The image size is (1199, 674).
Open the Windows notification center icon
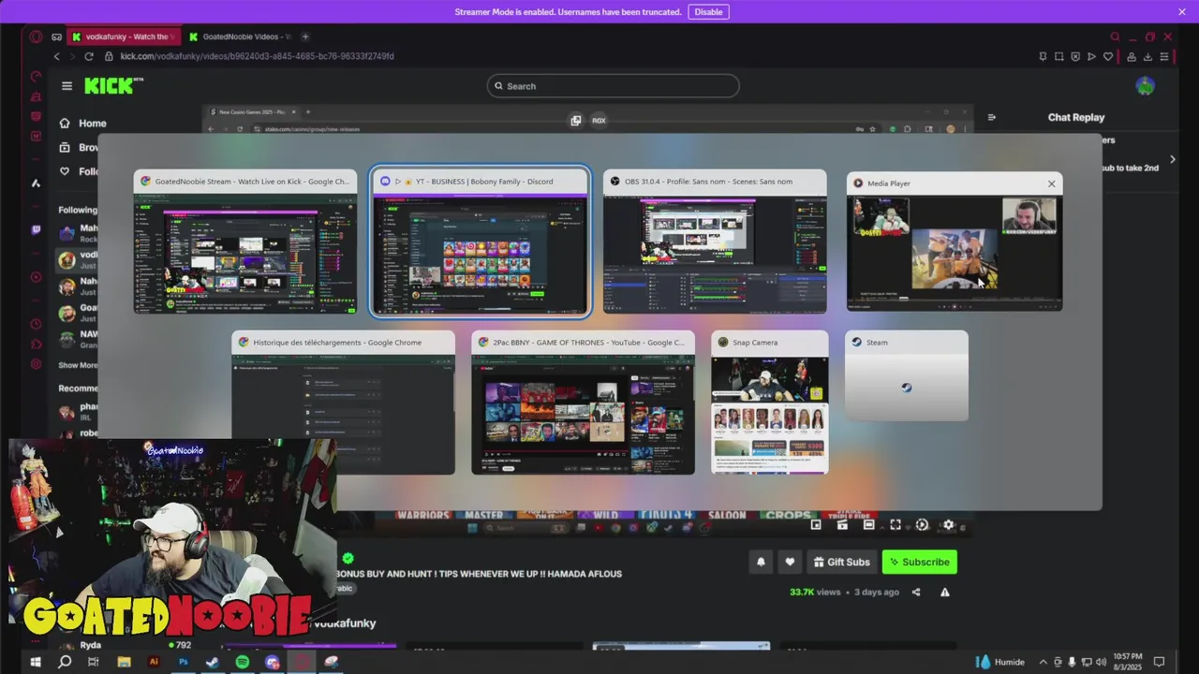click(x=1159, y=662)
